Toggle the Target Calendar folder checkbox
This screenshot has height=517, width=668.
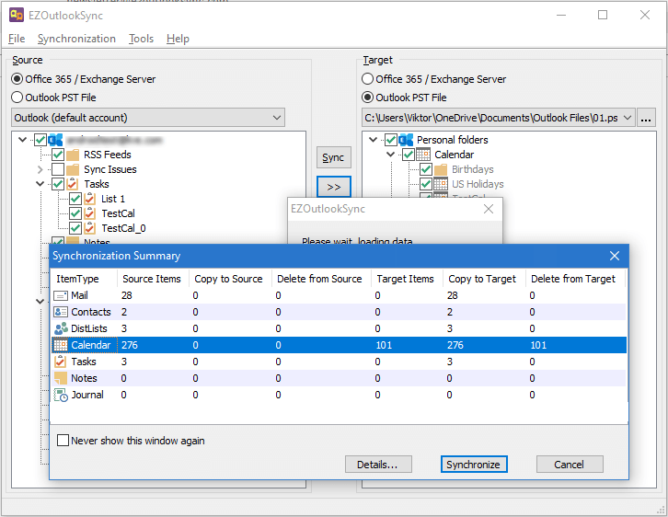tap(409, 155)
